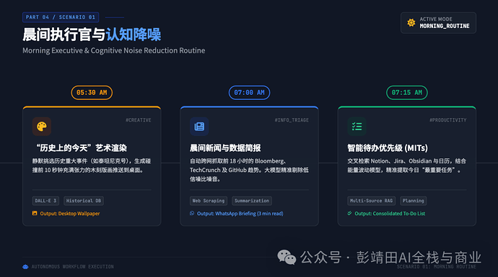Screen dimensions: 498x277
Task: Click the 晨间执行官与认知降噪 main heading
Action: (92, 35)
